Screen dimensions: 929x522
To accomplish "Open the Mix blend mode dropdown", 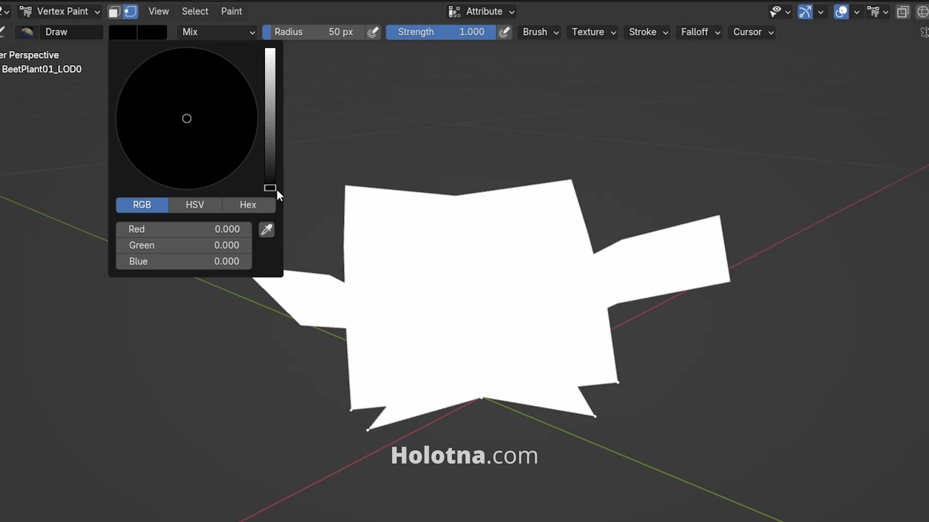I will pos(218,32).
